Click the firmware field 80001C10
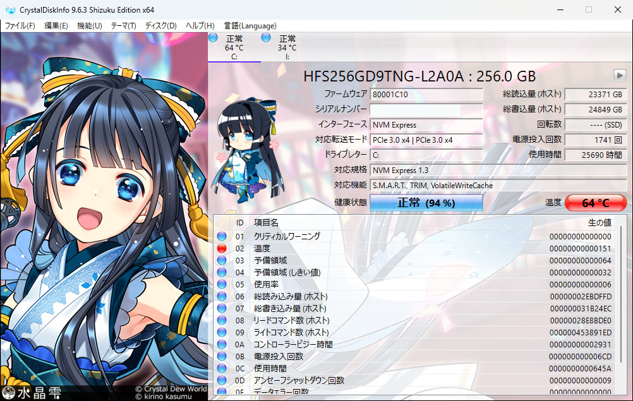 (x=426, y=94)
